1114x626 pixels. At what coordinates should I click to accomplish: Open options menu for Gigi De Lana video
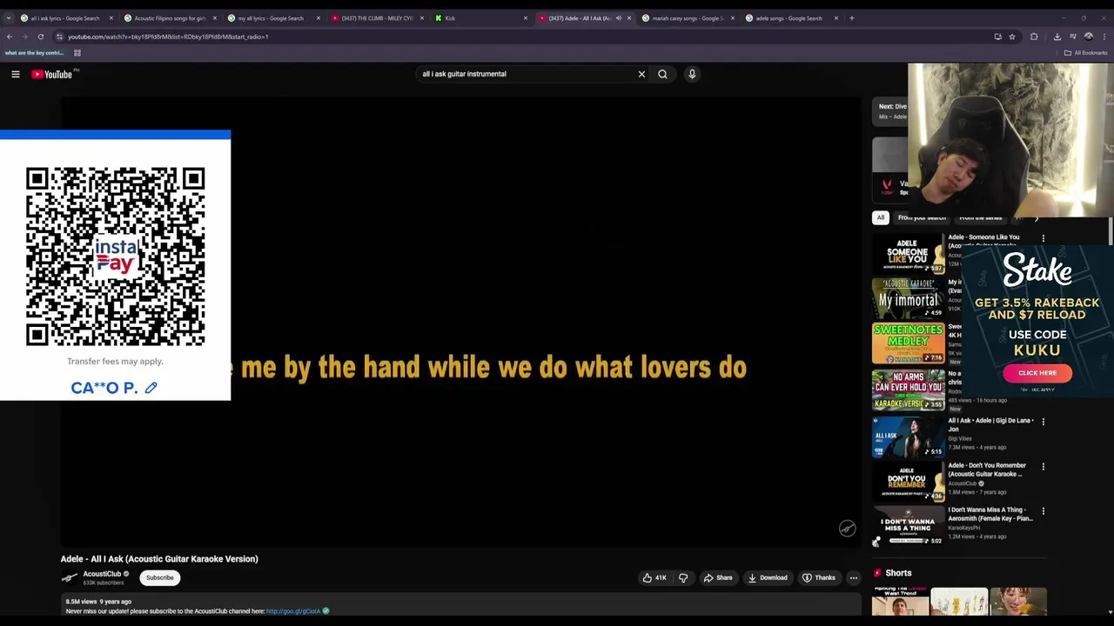click(x=1044, y=422)
